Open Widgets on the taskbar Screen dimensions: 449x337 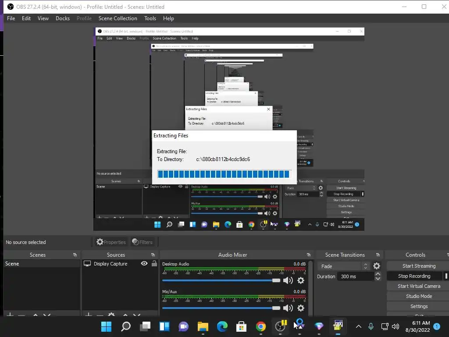point(164,326)
